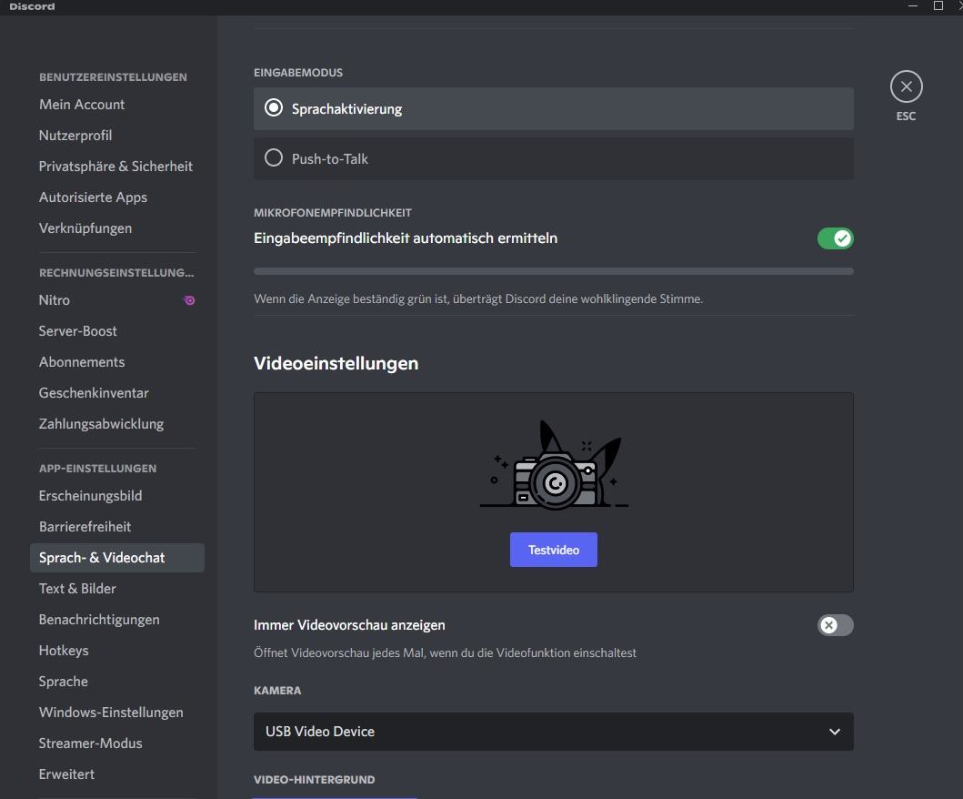
Task: Open Streamer-Modus settings
Action: [x=117, y=743]
